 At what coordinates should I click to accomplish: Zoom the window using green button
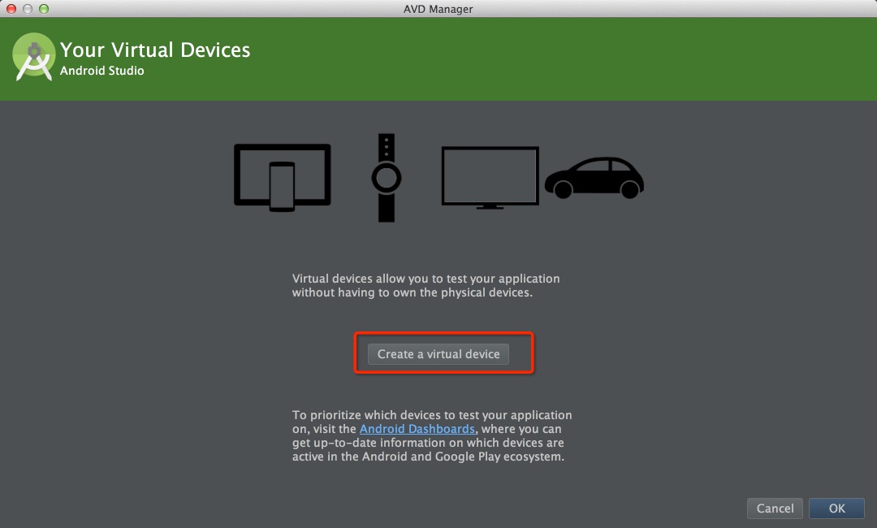44,9
